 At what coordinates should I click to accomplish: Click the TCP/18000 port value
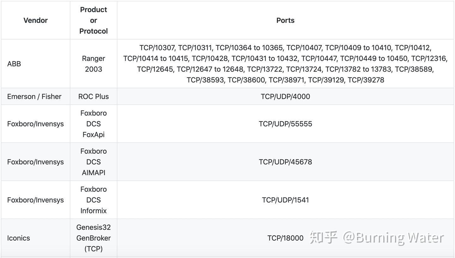[285, 238]
